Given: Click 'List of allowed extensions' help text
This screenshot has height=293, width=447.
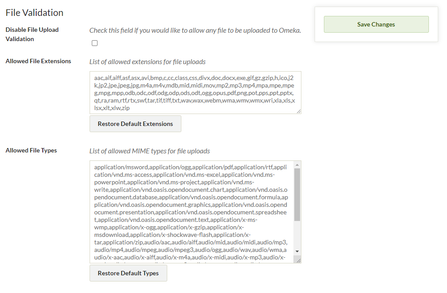Looking at the screenshot, I should [x=147, y=62].
